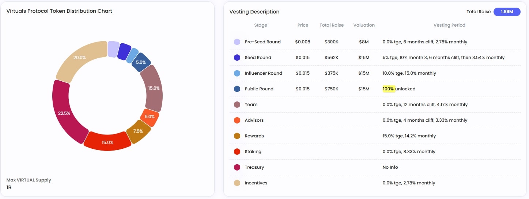
Task: Click the Seed Round vesting period text
Action: click(443, 58)
